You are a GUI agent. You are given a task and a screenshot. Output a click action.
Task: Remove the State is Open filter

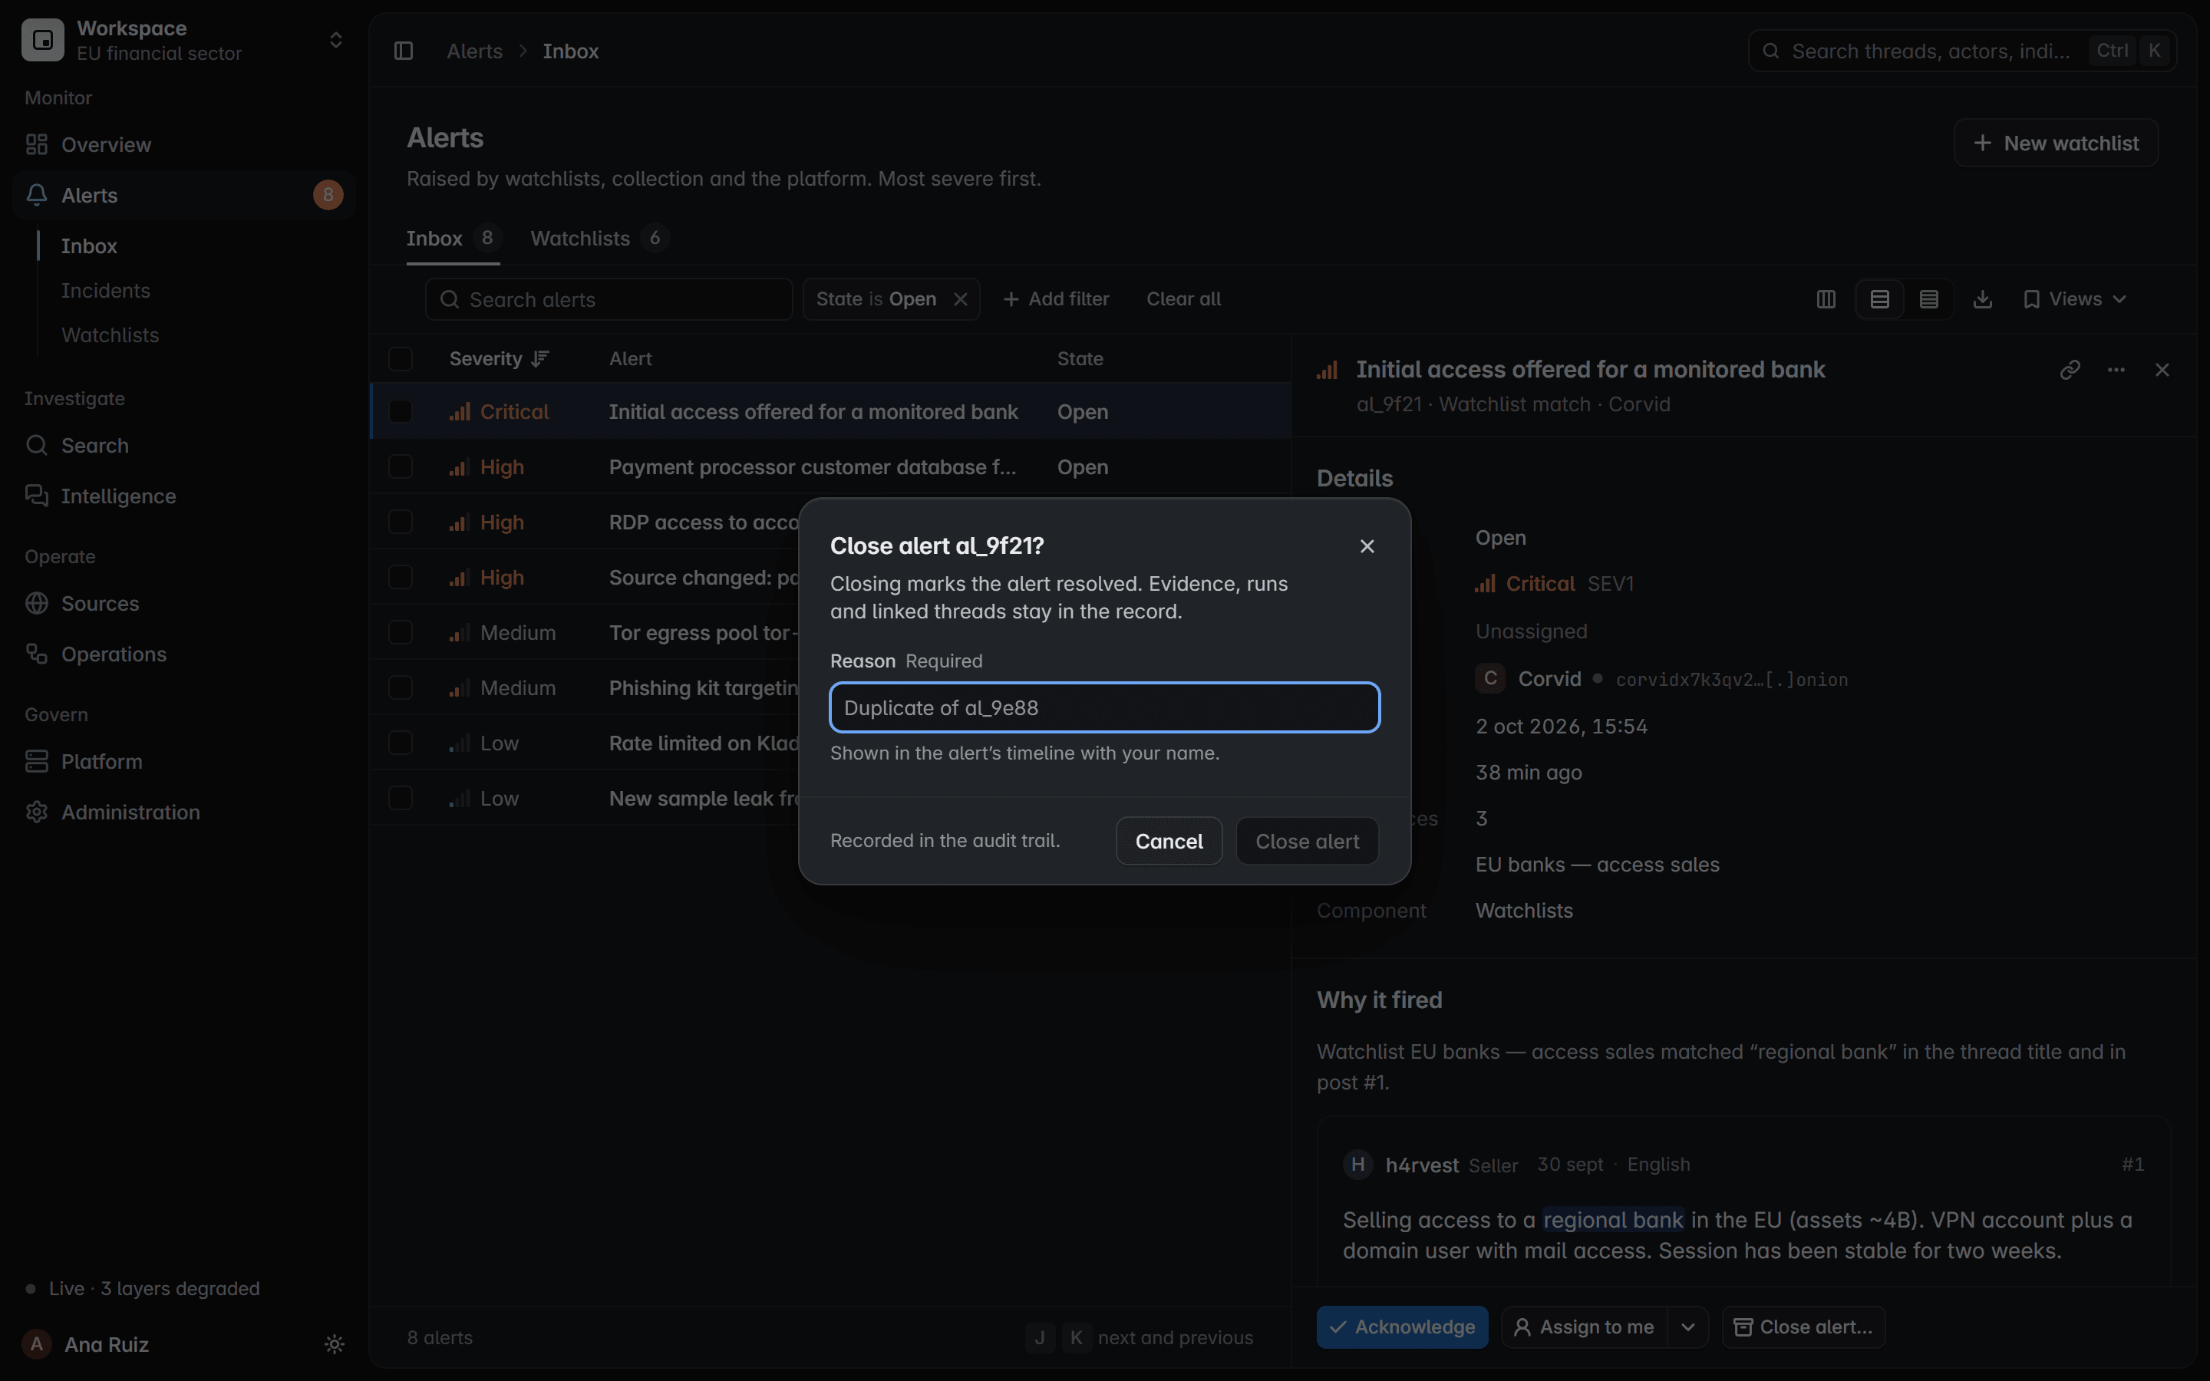[961, 299]
